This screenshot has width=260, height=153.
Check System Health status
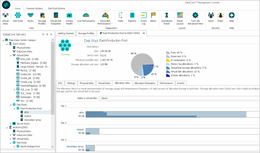[x=69, y=18]
